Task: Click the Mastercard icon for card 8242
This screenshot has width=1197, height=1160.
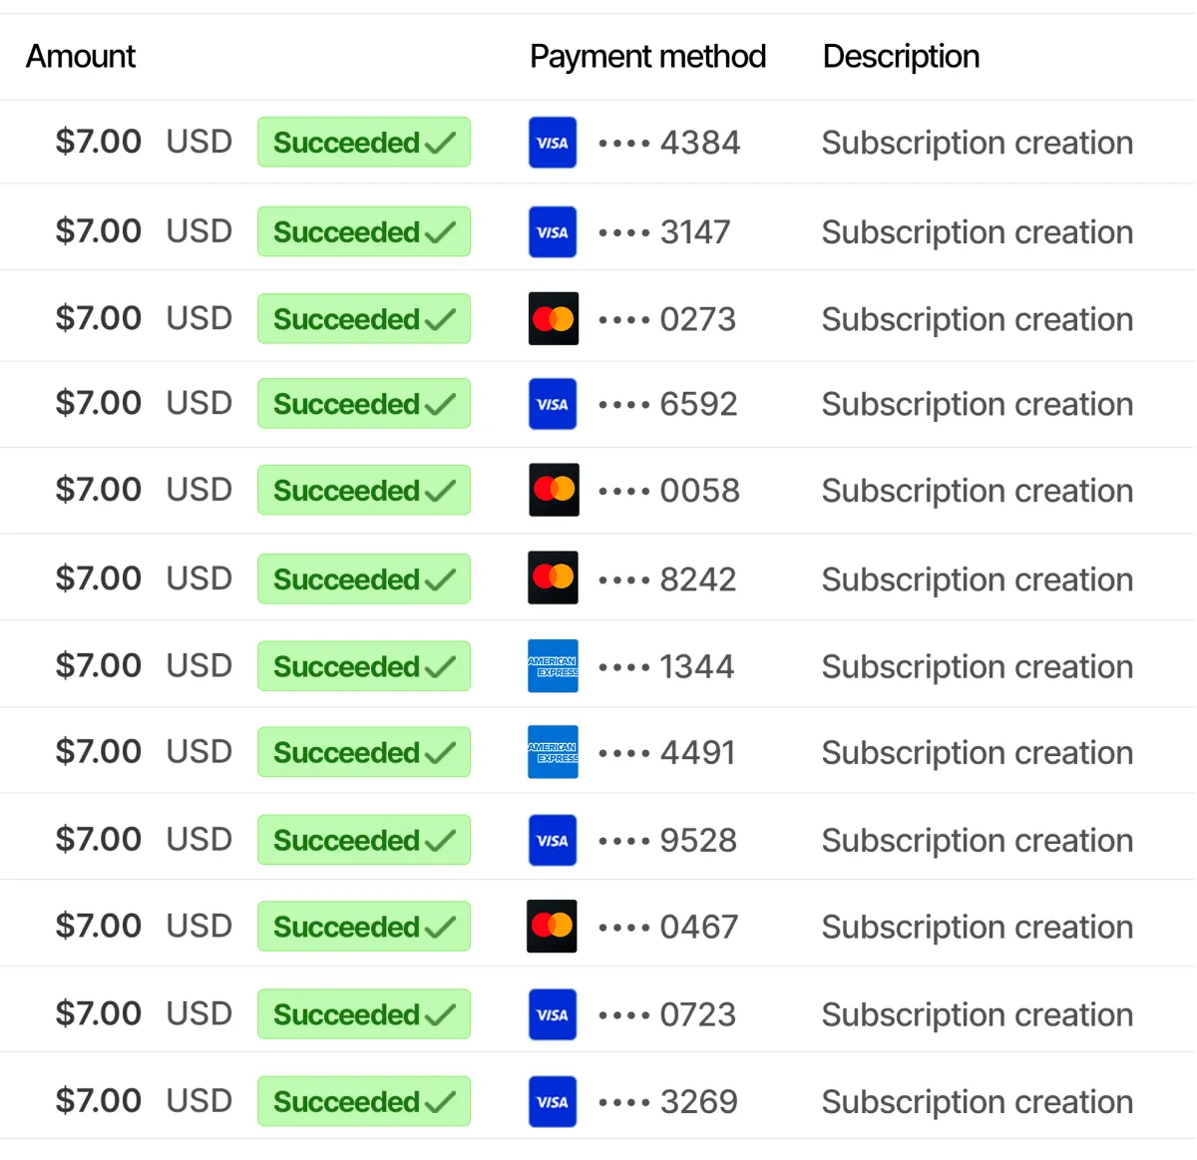Action: (553, 578)
